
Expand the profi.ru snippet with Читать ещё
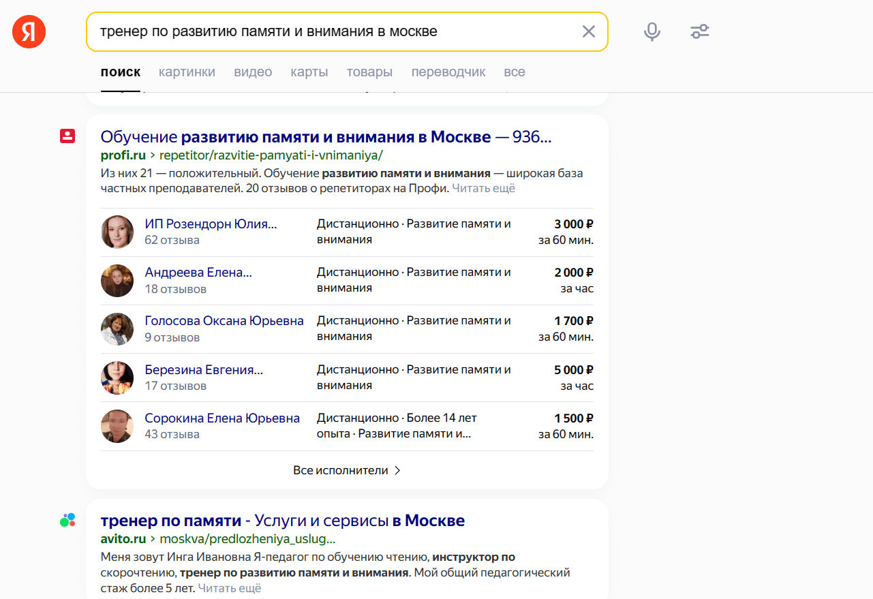(x=483, y=187)
